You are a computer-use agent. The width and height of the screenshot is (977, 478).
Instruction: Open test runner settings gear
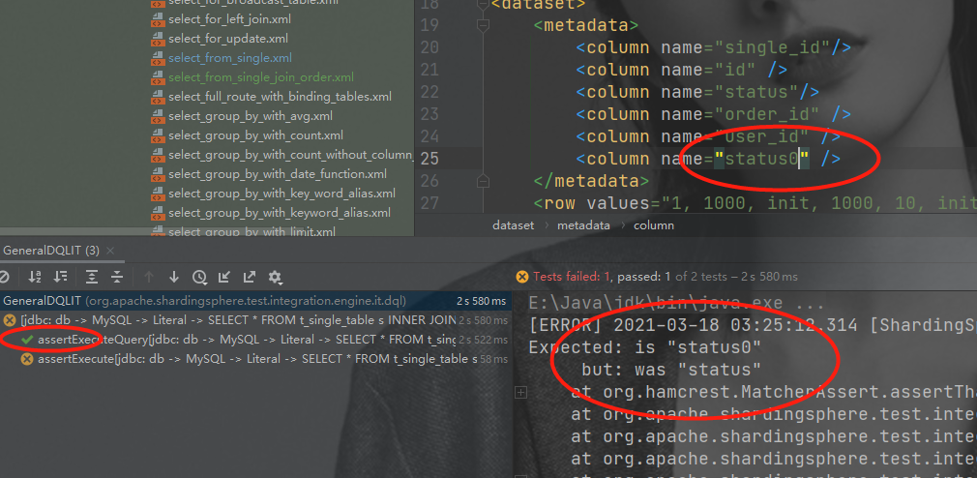click(x=275, y=278)
